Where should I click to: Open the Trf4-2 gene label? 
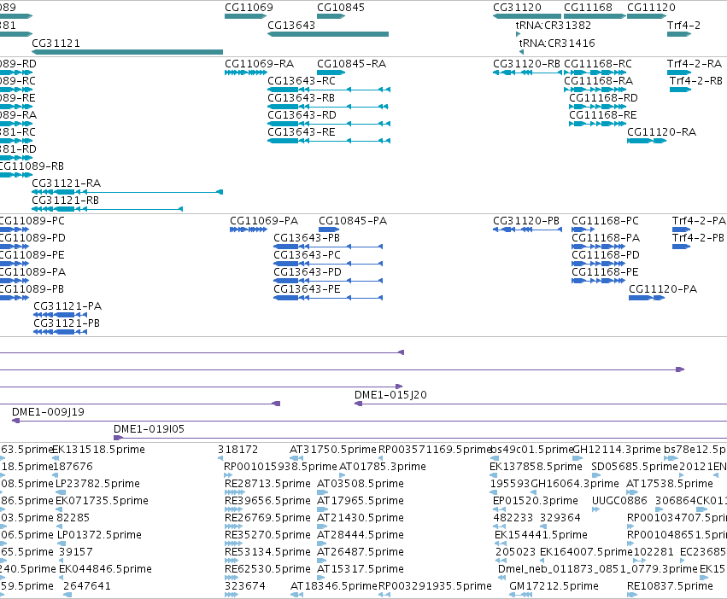coord(683,25)
